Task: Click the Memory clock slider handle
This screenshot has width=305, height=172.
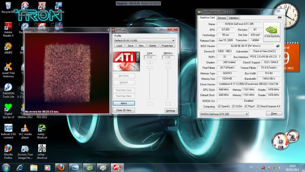Action: (x=168, y=68)
